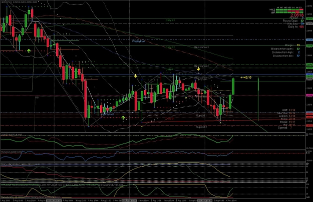This screenshot has width=313, height=202.
Task: Click the blue price tag of the WeeklyPivot line on the axis
Action: coord(309,39)
